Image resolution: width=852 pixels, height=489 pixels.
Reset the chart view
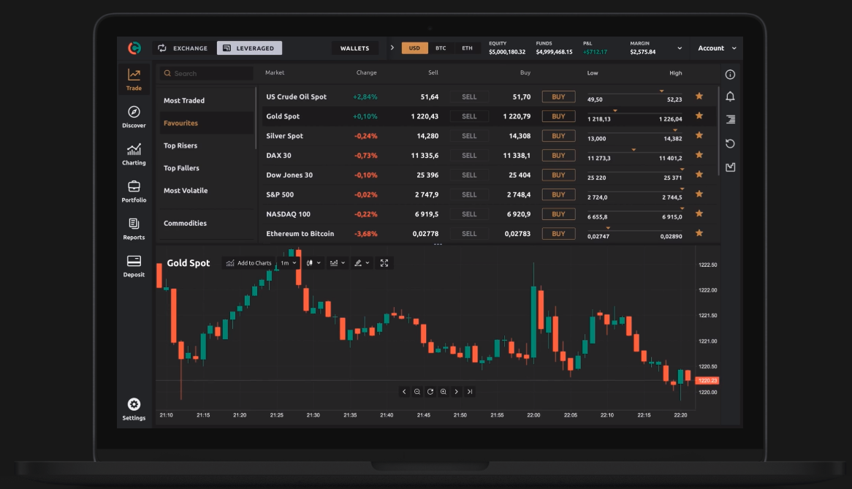point(430,392)
